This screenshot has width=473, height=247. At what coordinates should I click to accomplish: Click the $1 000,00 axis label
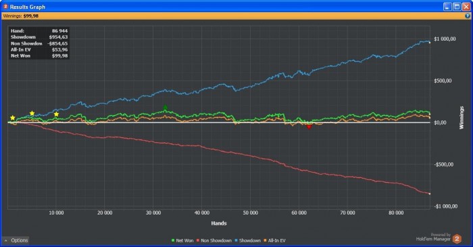445,39
